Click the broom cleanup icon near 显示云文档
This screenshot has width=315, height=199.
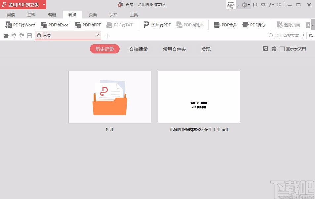point(274,49)
